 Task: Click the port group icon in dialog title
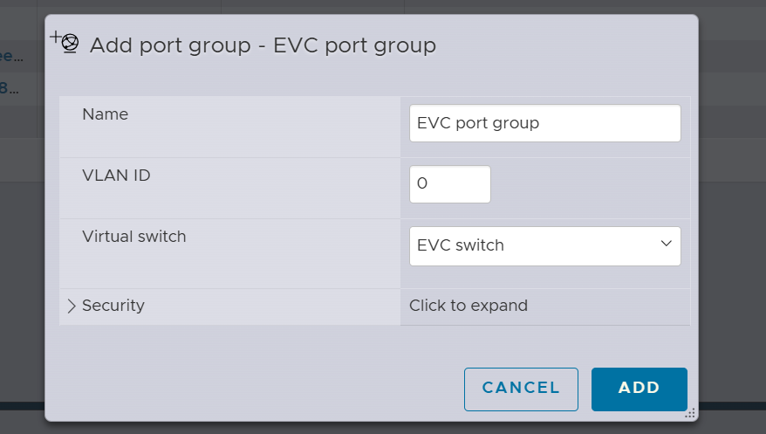(65, 42)
